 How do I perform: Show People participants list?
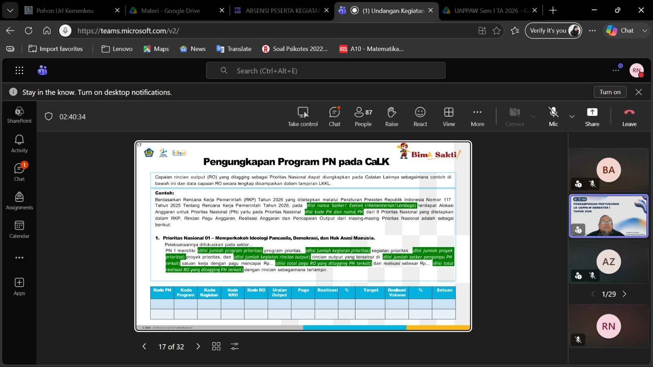pyautogui.click(x=363, y=117)
